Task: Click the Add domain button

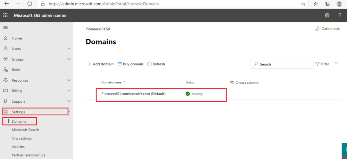Action: [x=100, y=64]
